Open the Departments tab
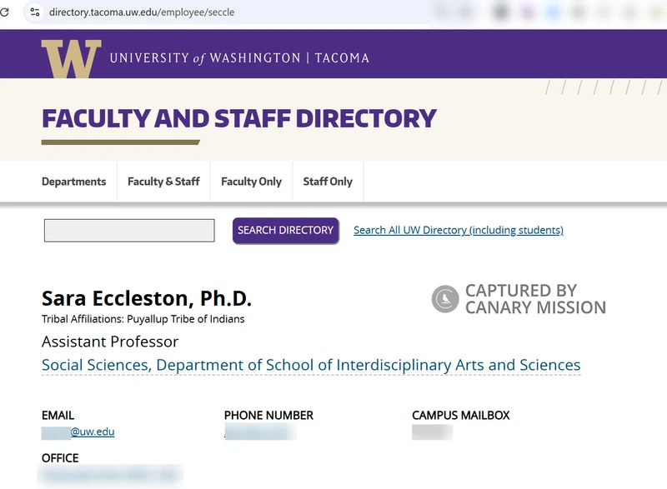This screenshot has width=667, height=489. coord(74,182)
